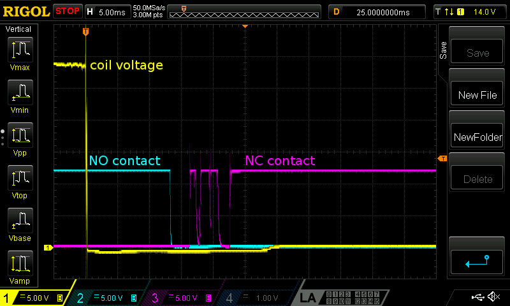Click the measurement page indicator dots
The image size is (510, 306).
point(3,138)
